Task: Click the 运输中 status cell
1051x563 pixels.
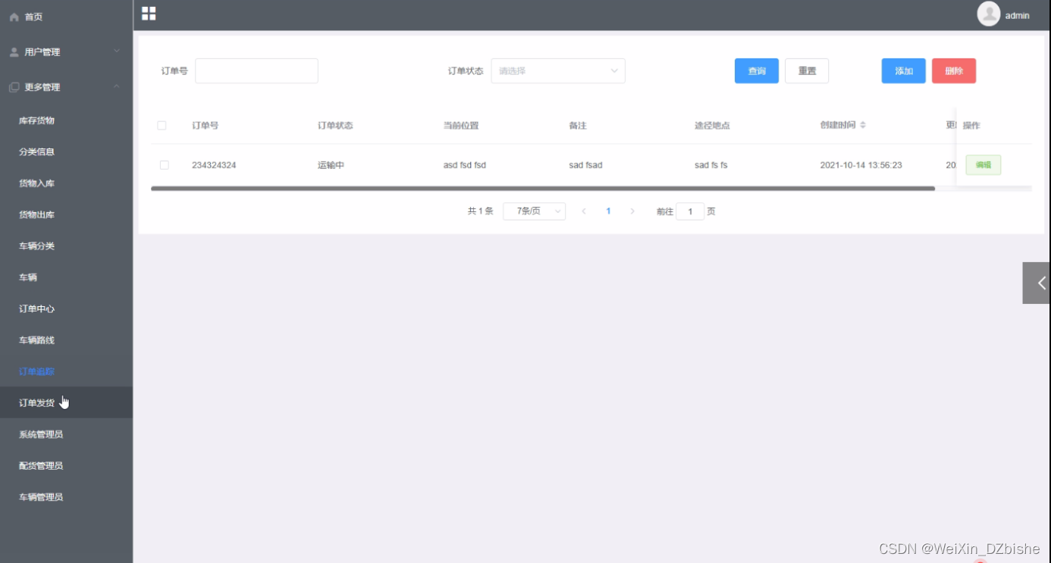Action: (331, 165)
